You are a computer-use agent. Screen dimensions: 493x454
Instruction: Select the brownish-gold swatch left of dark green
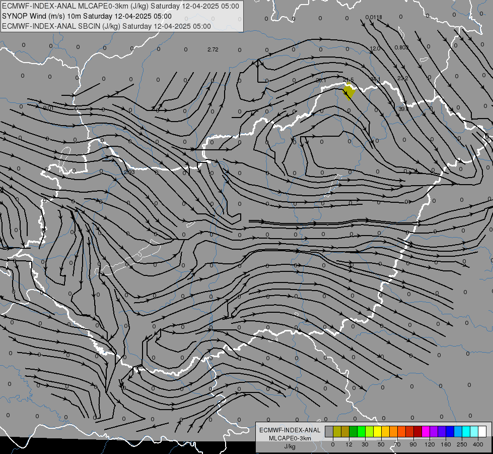(x=345, y=431)
